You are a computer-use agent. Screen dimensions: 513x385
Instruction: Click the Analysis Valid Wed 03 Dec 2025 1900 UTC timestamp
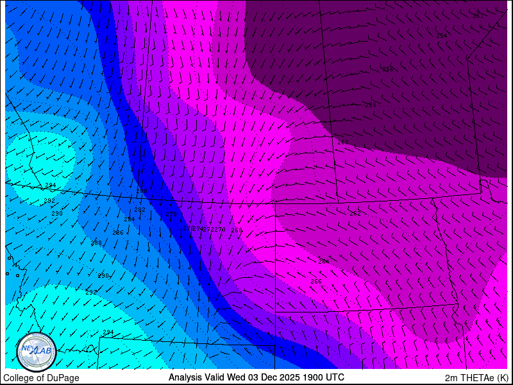pyautogui.click(x=256, y=377)
